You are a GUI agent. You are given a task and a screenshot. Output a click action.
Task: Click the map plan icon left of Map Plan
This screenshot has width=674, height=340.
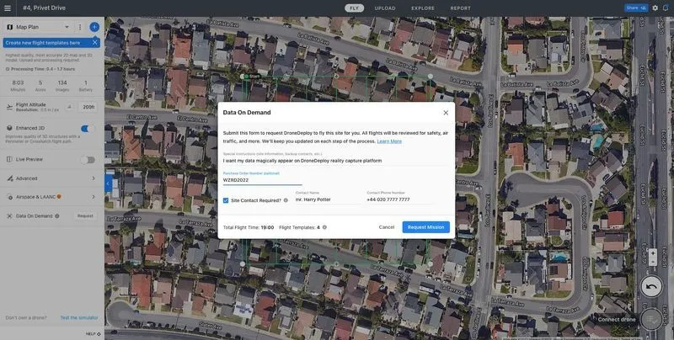point(10,27)
